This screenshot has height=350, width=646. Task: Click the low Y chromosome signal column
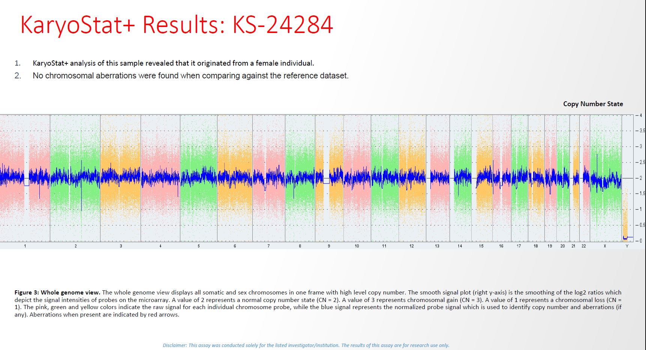[625, 221]
